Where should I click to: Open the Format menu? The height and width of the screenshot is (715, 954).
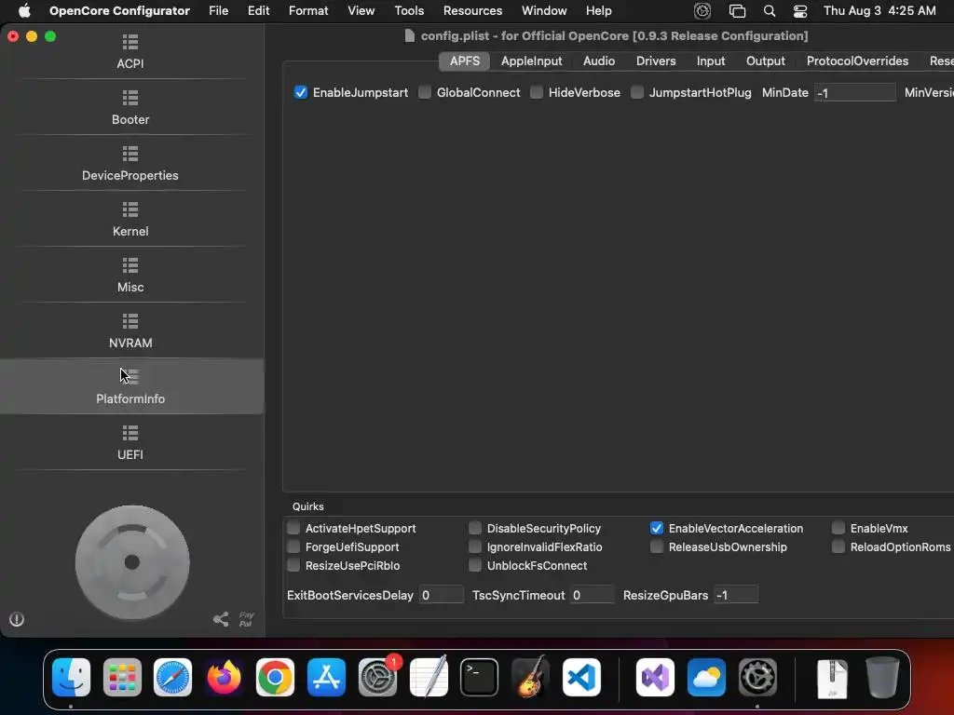(x=307, y=11)
